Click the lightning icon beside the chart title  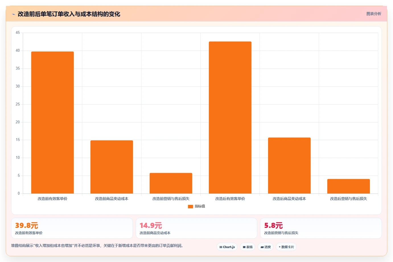(x=13, y=14)
